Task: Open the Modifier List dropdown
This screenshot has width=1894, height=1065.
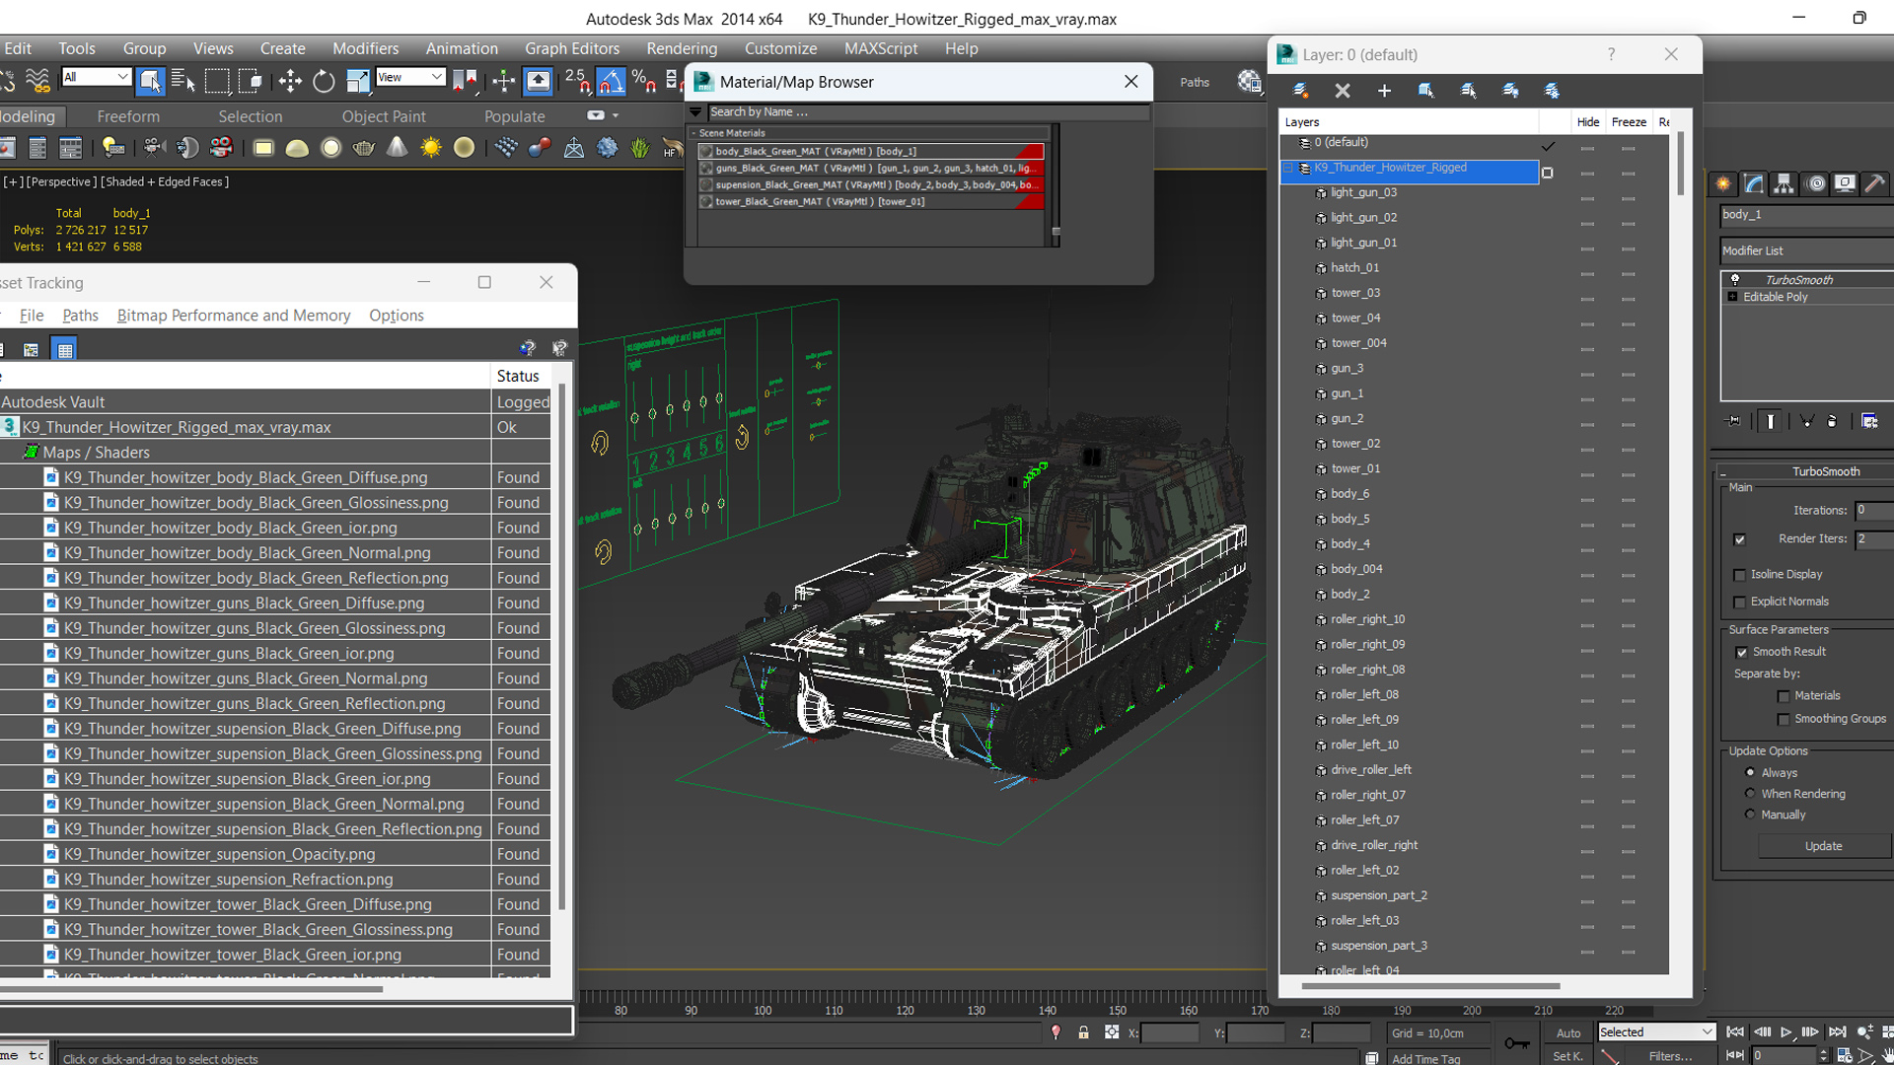Action: [1806, 250]
